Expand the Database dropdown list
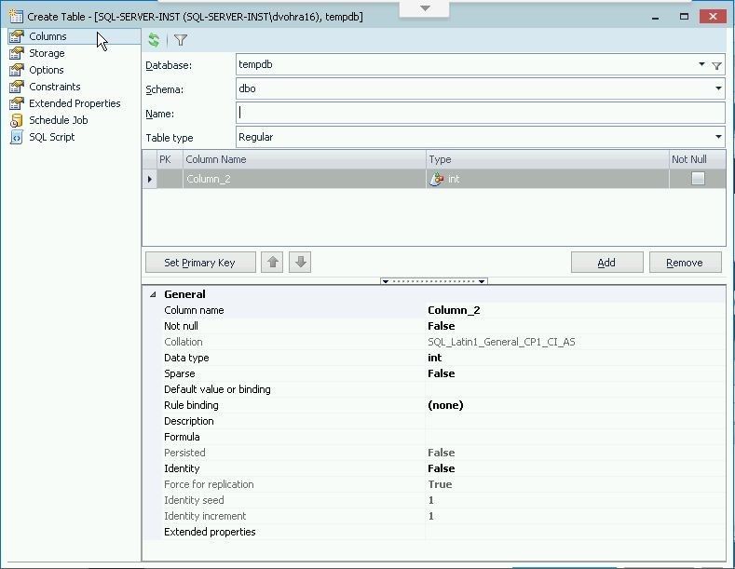The width and height of the screenshot is (735, 569). 701,65
